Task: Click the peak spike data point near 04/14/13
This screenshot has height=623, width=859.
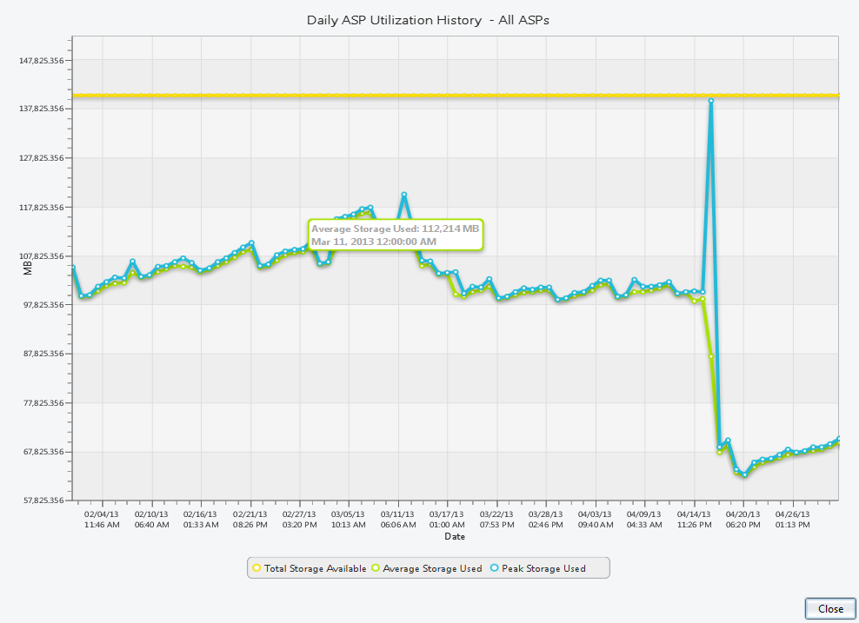Action: pos(710,101)
